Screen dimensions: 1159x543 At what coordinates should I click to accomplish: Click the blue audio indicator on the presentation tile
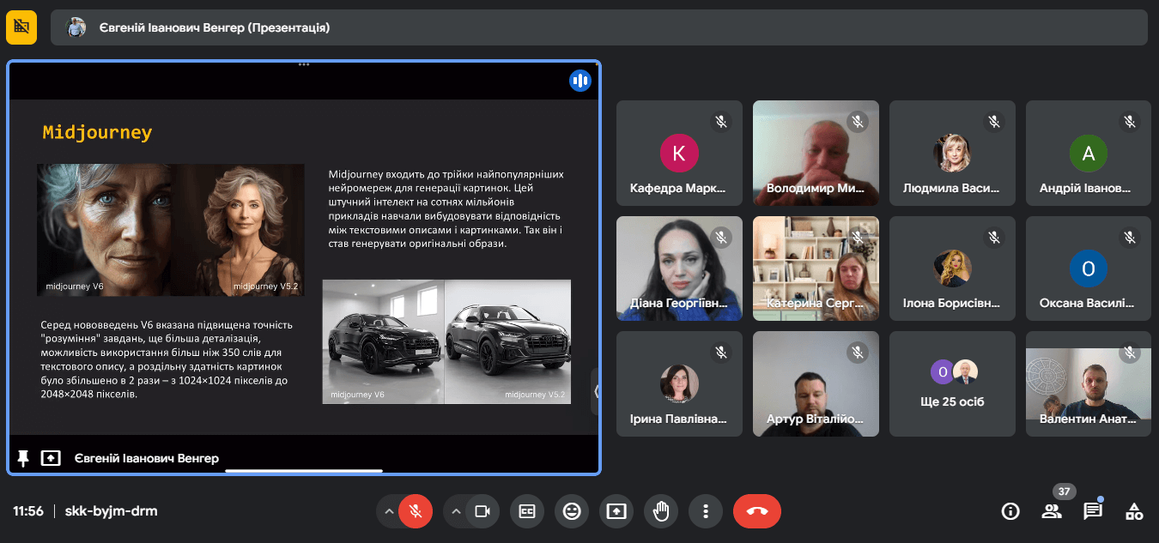click(580, 81)
